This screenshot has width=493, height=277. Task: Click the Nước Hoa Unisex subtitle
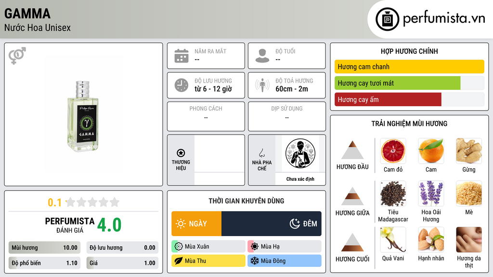point(38,28)
